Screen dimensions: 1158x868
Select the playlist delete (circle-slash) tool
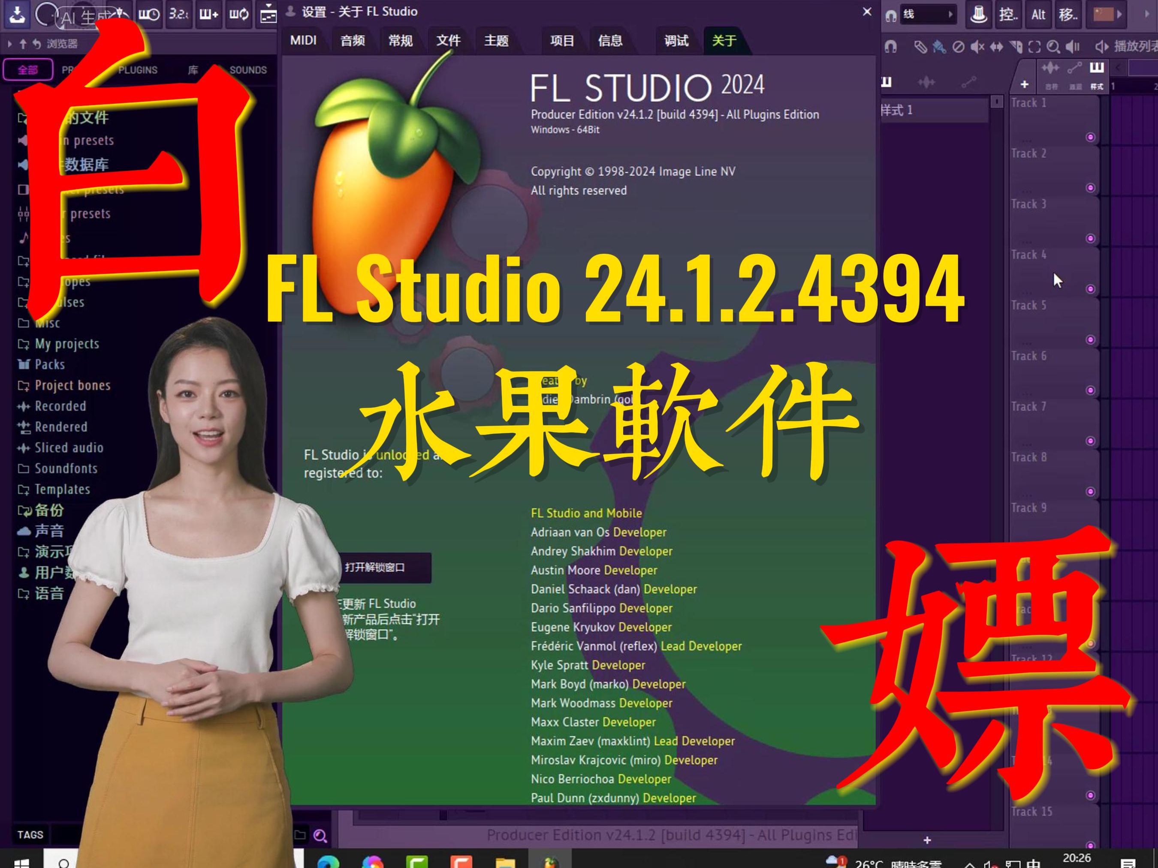pos(958,47)
